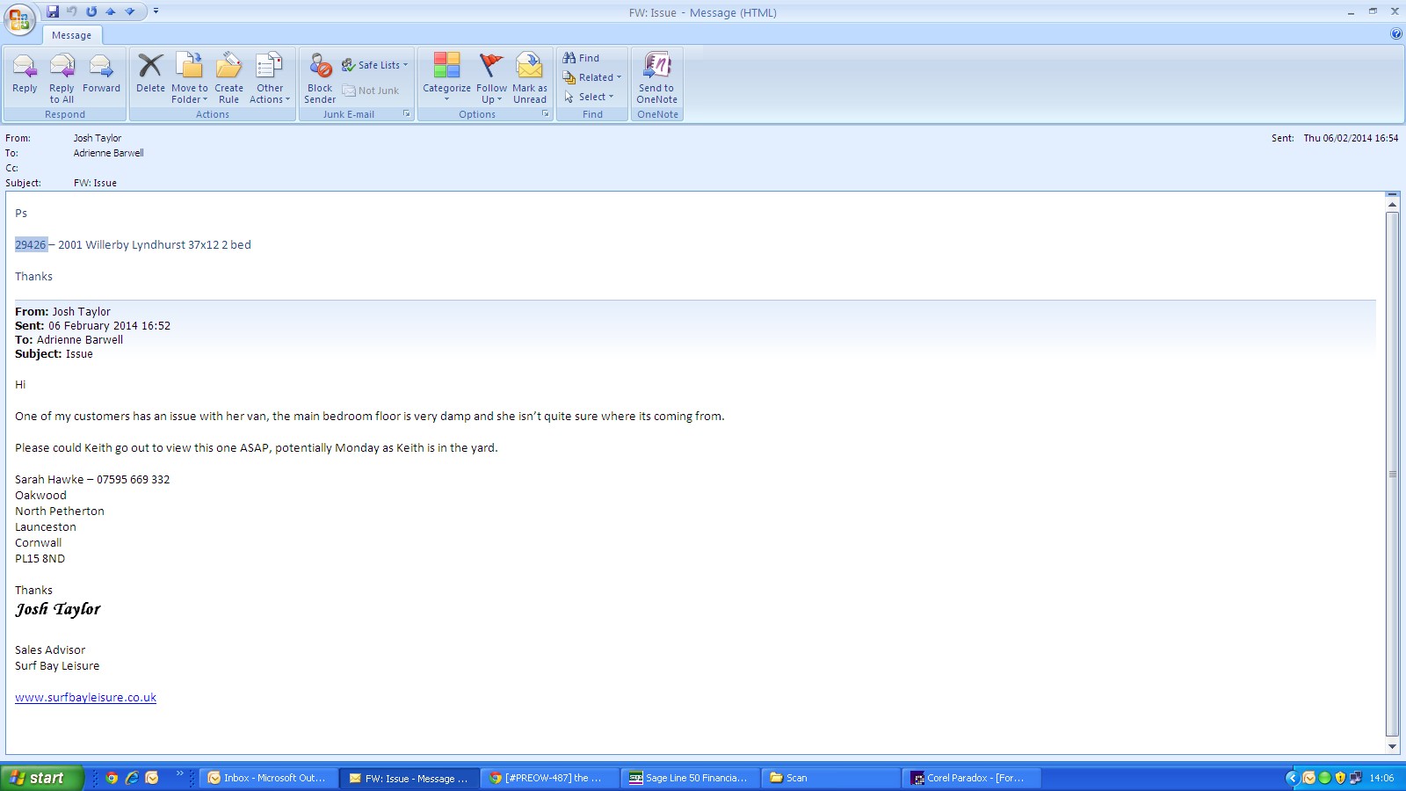
Task: Go to the previous item arrow
Action: (111, 11)
